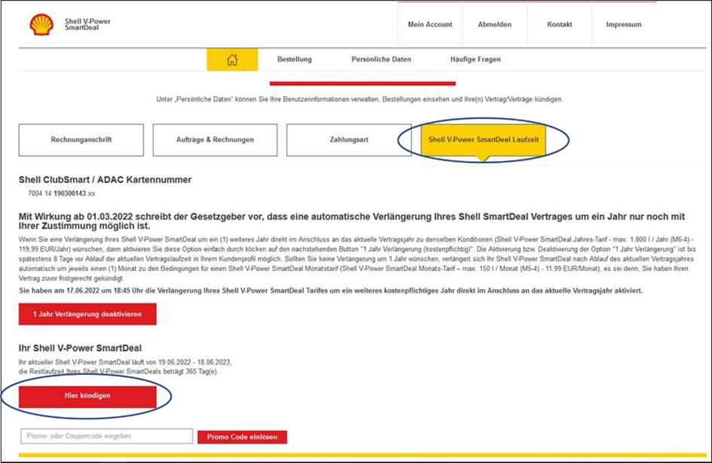Screen dimensions: 712x463
Task: Click heading Ihr Shell V-Power SmartDeal
Action: point(80,348)
